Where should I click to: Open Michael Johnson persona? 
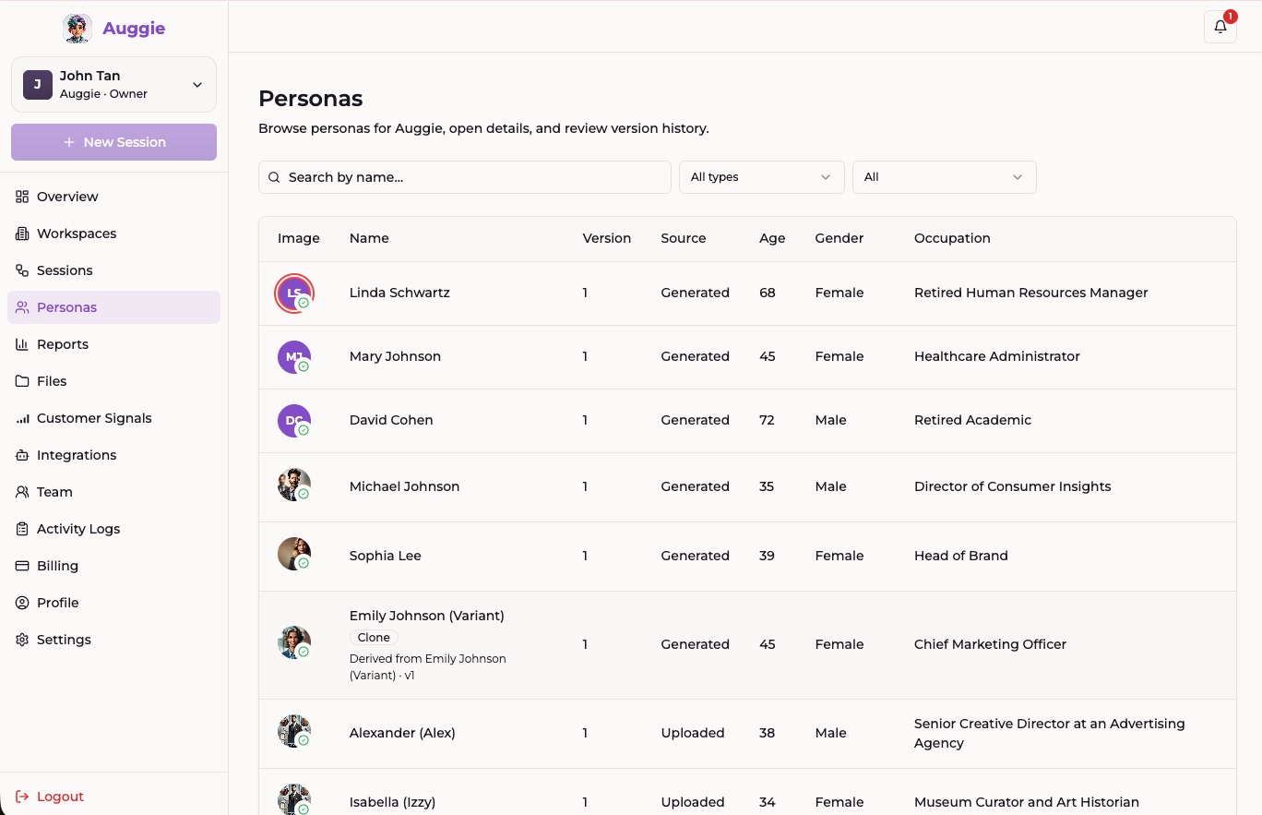pyautogui.click(x=404, y=486)
